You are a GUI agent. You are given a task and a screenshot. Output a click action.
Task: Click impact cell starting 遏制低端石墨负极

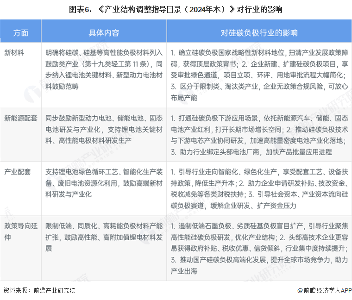[x=259, y=249]
